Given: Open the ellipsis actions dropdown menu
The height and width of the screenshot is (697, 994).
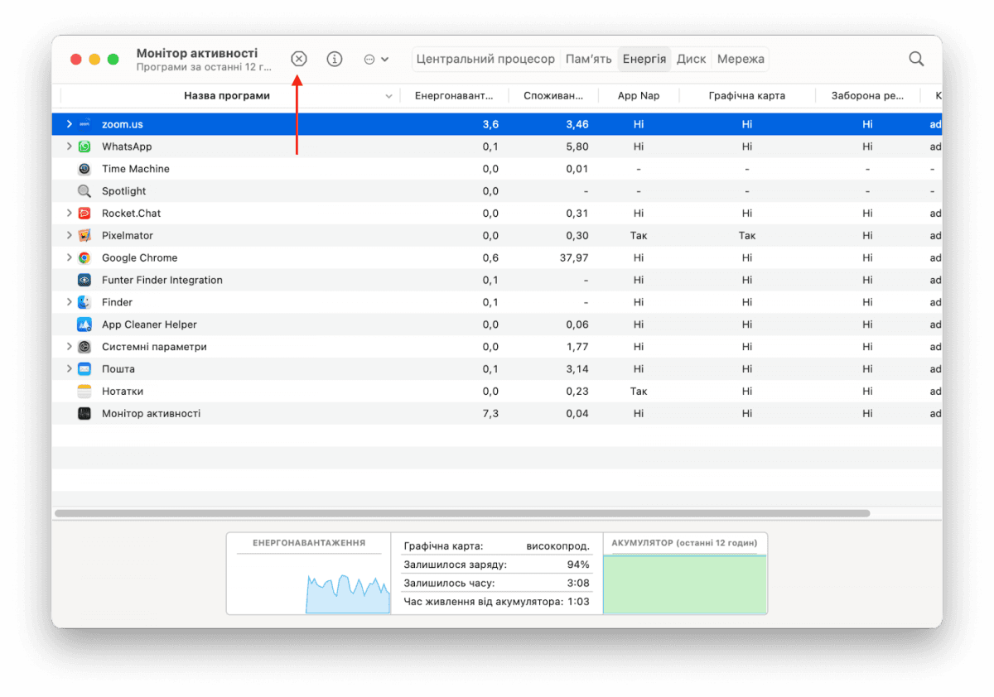Looking at the screenshot, I should 376,59.
